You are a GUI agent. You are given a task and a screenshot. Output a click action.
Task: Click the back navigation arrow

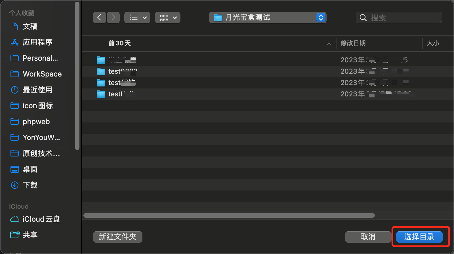pyautogui.click(x=99, y=18)
